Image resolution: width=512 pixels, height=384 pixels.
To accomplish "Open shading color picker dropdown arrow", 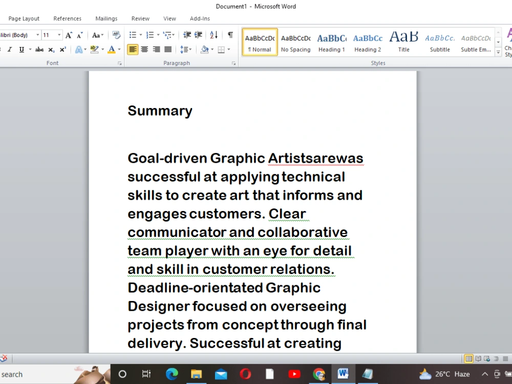I will tap(212, 50).
